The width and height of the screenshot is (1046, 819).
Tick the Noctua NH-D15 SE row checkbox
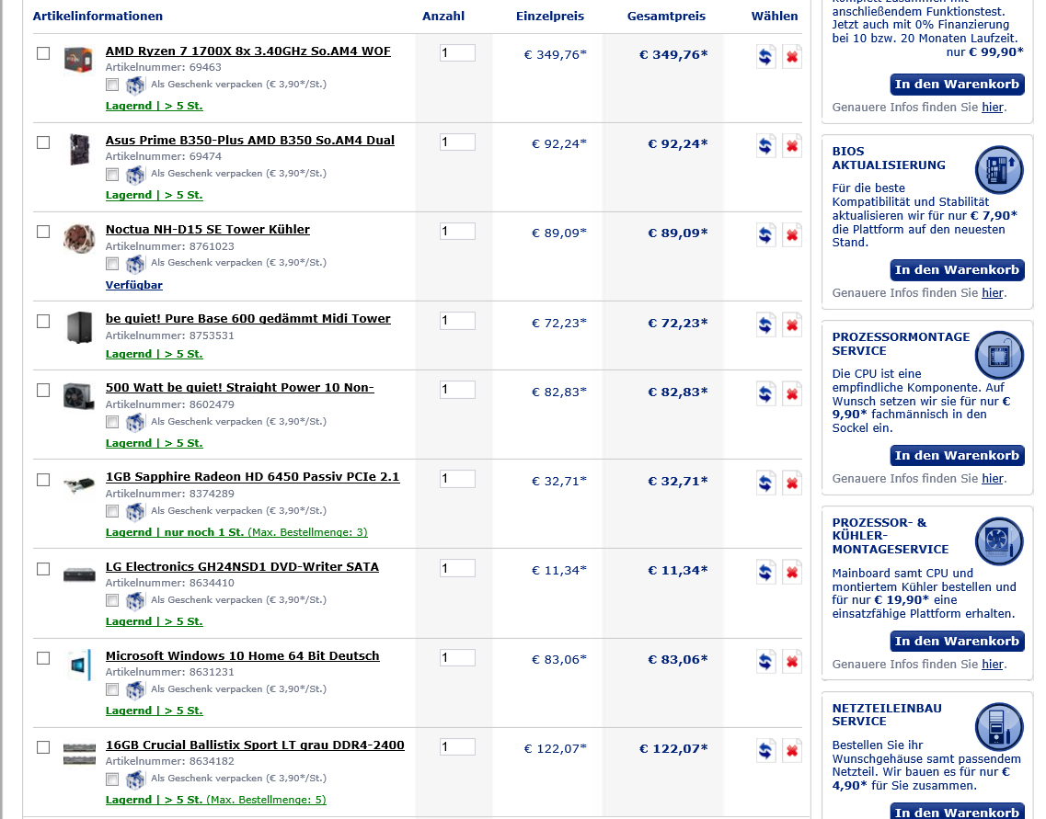43,232
